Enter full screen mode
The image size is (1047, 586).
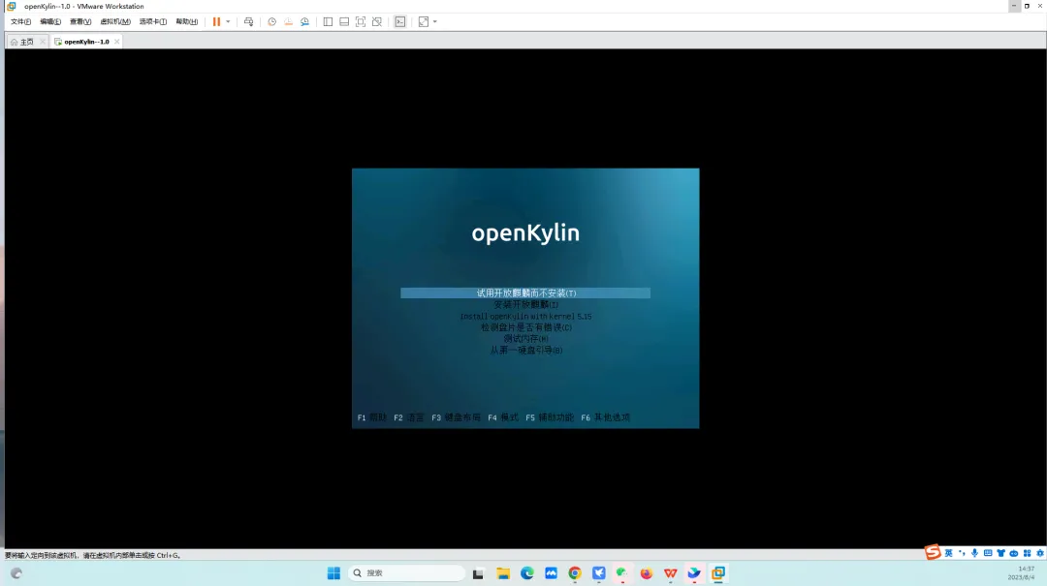[x=361, y=22]
